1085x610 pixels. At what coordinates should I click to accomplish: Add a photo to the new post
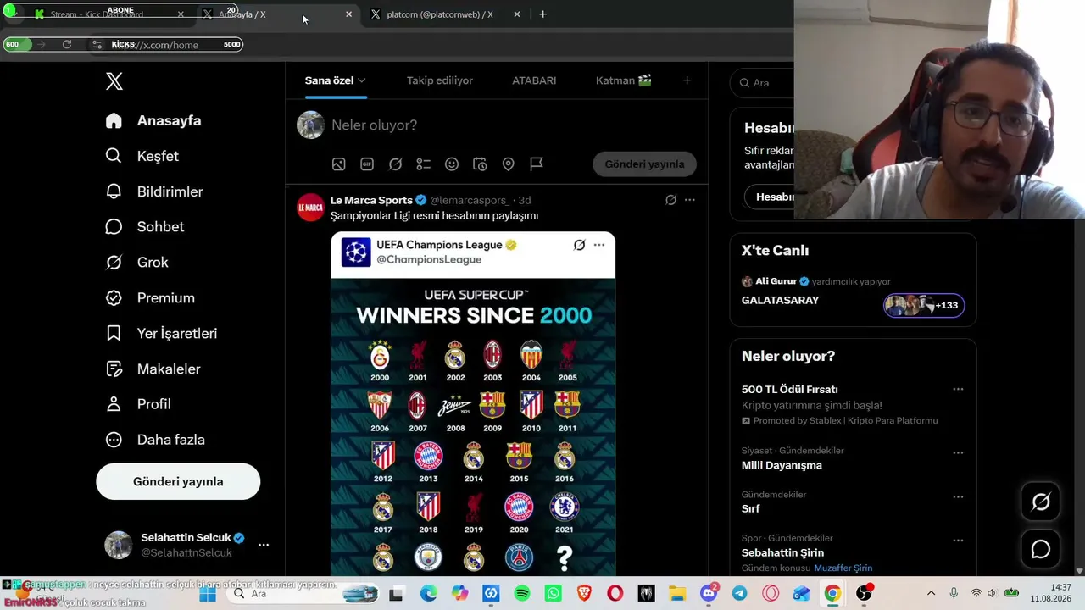pyautogui.click(x=339, y=164)
